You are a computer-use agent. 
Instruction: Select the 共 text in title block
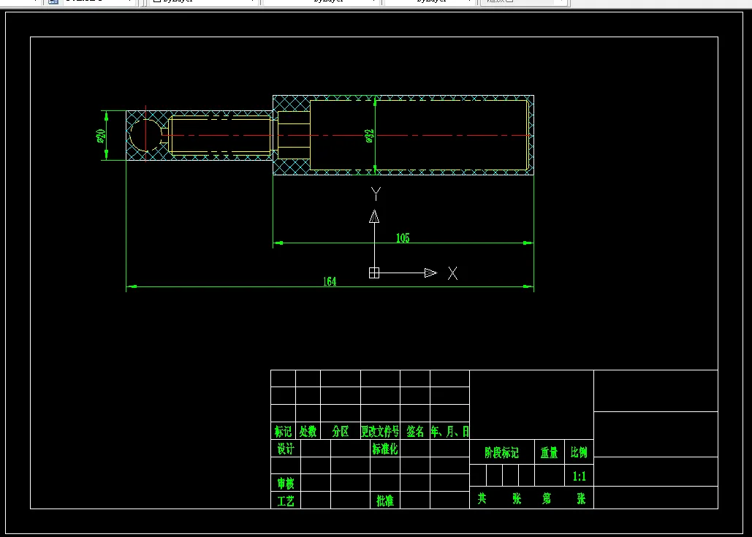point(482,498)
